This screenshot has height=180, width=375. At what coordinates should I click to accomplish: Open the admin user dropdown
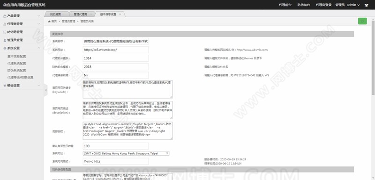pos(353,5)
